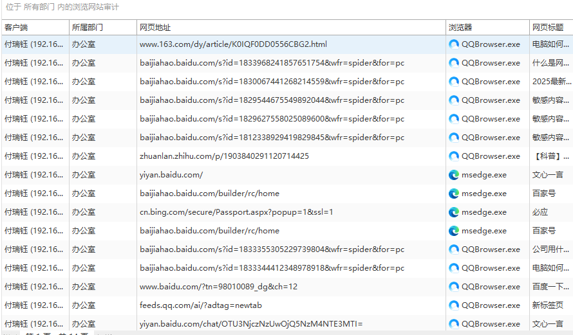Click QQBrowser icon for id=1829544675549892044 row
This screenshot has height=335, width=573.
pyautogui.click(x=453, y=100)
